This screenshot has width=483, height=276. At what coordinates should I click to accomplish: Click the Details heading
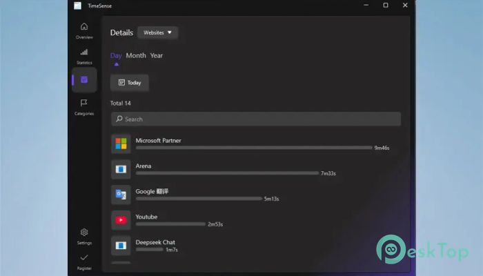tap(121, 32)
